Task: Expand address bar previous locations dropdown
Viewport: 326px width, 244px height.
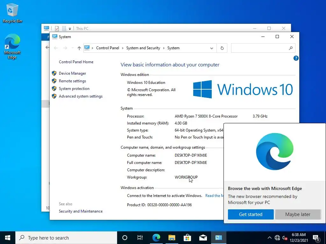Action: (212, 48)
